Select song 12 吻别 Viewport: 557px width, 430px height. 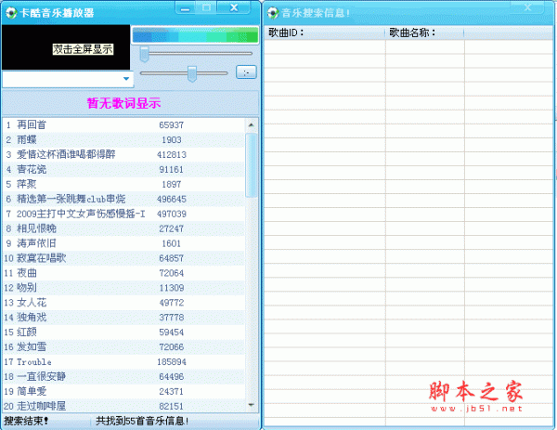point(123,288)
